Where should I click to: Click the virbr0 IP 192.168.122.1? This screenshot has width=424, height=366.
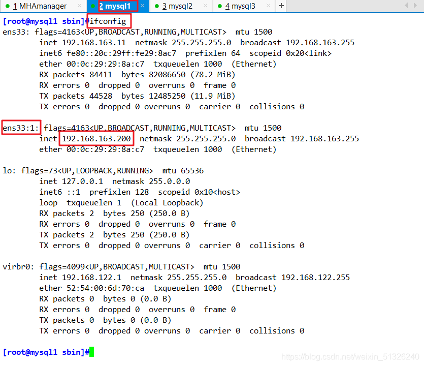92,278
